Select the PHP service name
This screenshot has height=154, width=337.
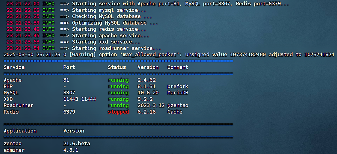(8, 86)
